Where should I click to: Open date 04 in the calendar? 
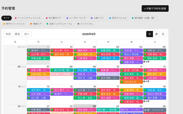tap(141, 47)
